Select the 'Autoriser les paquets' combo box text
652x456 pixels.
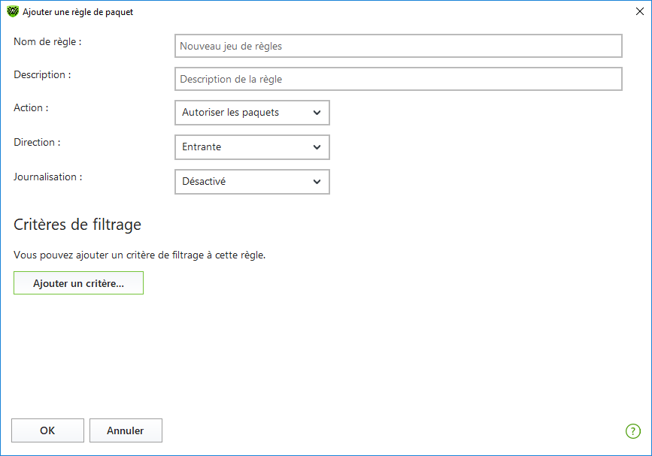(230, 113)
